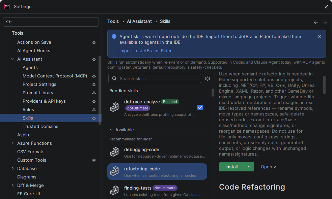Image resolution: width=332 pixels, height=199 pixels.
Task: Click the finding-tests skill cube icon
Action: click(115, 190)
